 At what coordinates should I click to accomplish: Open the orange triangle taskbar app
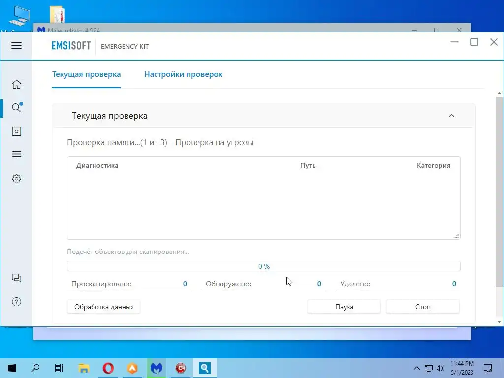click(x=132, y=368)
